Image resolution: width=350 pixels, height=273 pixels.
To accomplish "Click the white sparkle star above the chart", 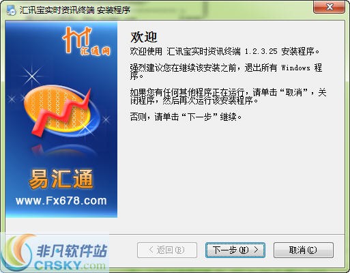I will click(32, 76).
